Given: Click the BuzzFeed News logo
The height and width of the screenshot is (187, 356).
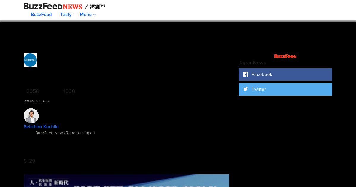Looking at the screenshot, I should coord(53,6).
